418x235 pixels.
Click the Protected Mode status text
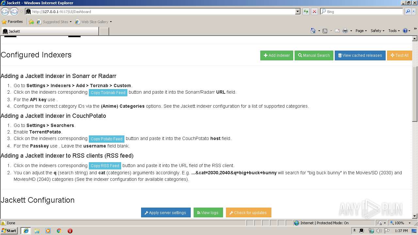tap(324, 223)
